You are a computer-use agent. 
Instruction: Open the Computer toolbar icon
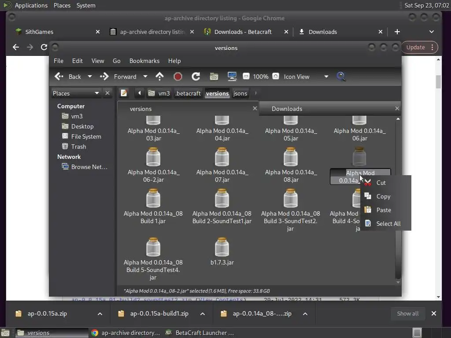click(x=232, y=77)
